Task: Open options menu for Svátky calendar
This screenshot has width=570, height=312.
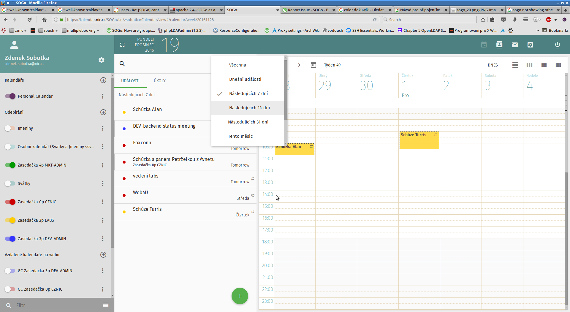Action: [103, 183]
